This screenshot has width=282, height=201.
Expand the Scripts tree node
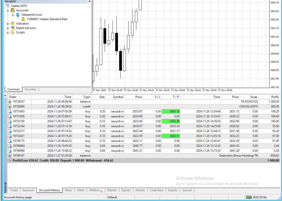pyautogui.click(x=8, y=32)
